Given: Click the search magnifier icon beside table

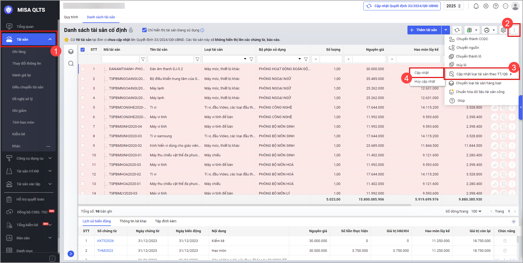Looking at the screenshot, I should tap(71, 64).
